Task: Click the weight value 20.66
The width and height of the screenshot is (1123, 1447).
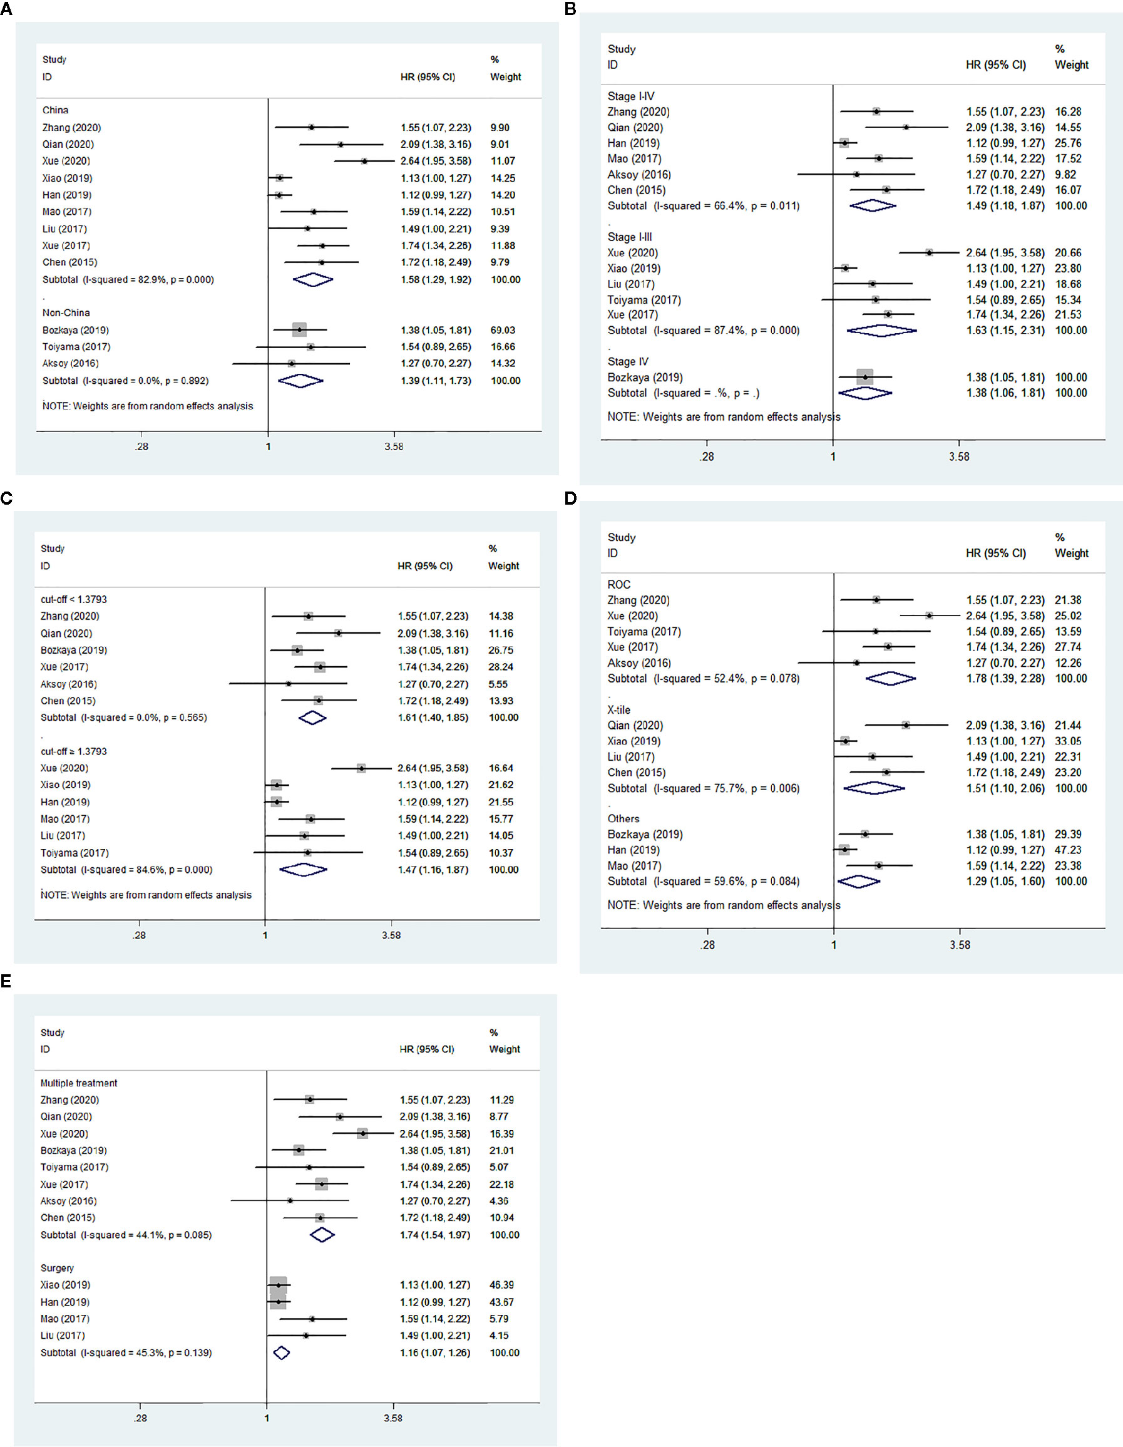Action: pos(1068,253)
